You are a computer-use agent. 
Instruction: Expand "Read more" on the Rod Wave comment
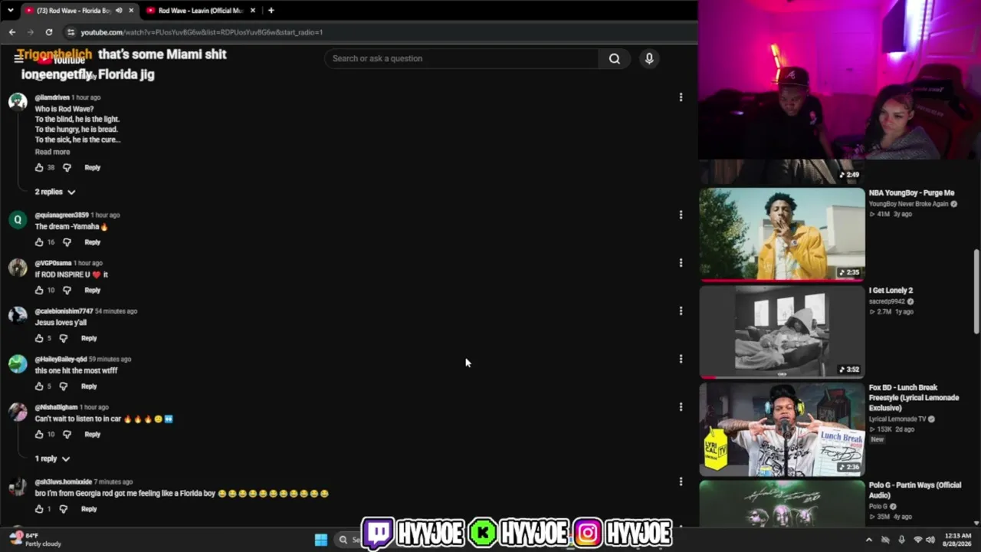click(x=52, y=152)
